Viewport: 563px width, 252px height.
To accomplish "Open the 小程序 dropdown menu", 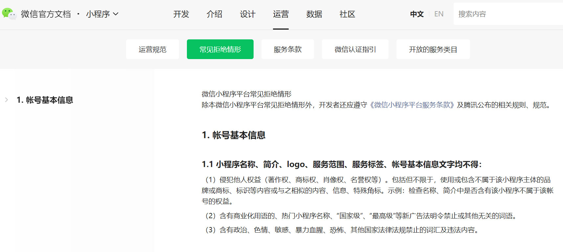I will [102, 14].
